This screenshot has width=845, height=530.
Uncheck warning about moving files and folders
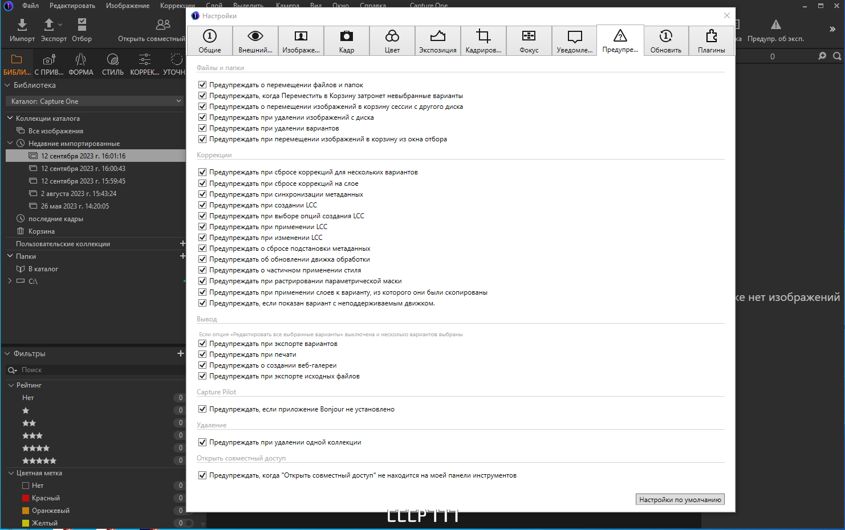point(202,84)
